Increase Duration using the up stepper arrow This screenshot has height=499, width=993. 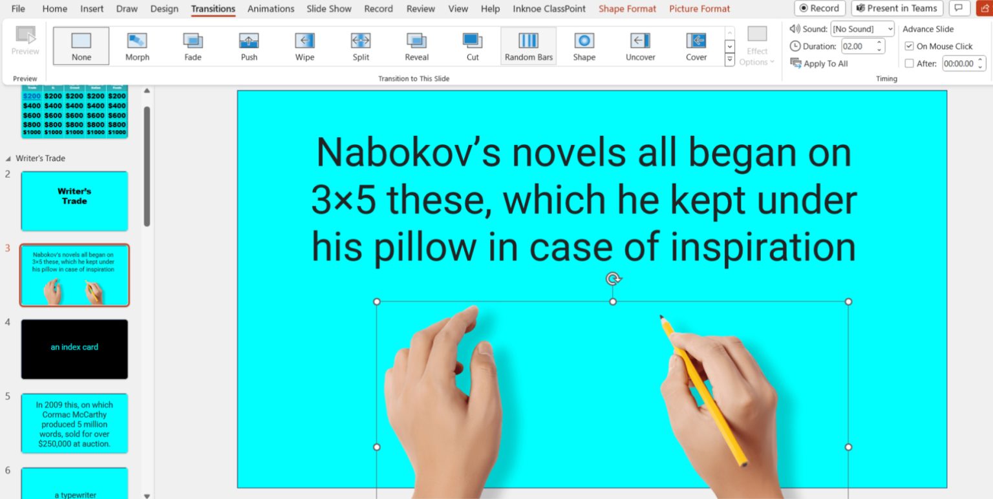[x=879, y=43]
